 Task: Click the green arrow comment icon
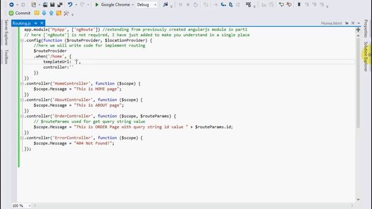[281, 5]
